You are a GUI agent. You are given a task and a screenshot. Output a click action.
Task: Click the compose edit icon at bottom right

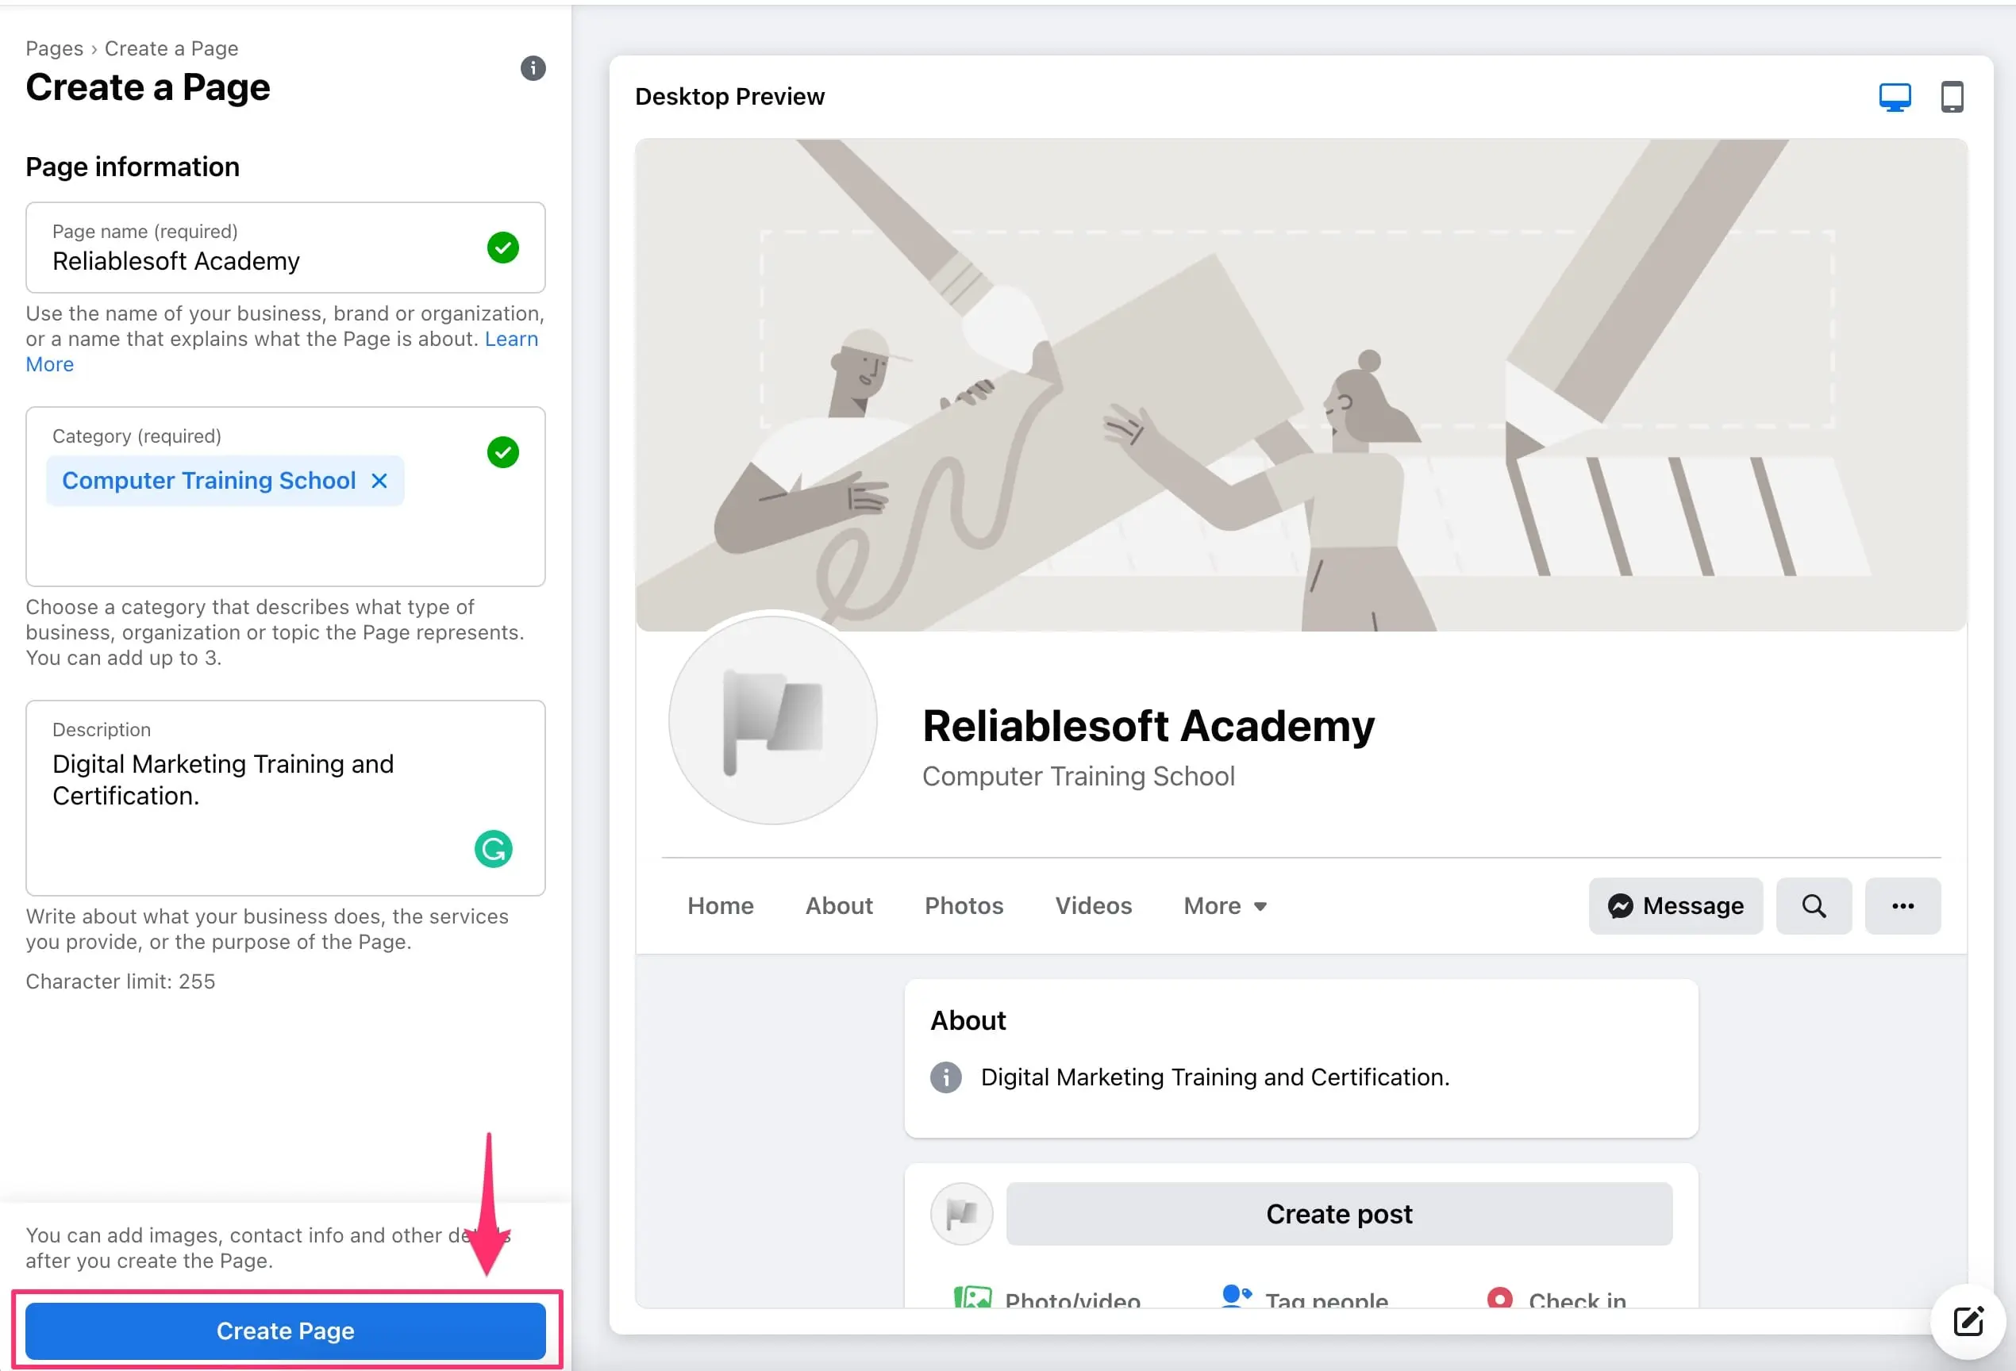pos(1968,1321)
